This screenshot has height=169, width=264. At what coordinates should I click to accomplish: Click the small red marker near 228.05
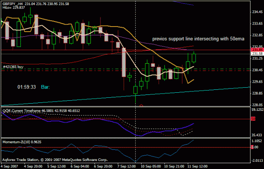(x=141, y=105)
